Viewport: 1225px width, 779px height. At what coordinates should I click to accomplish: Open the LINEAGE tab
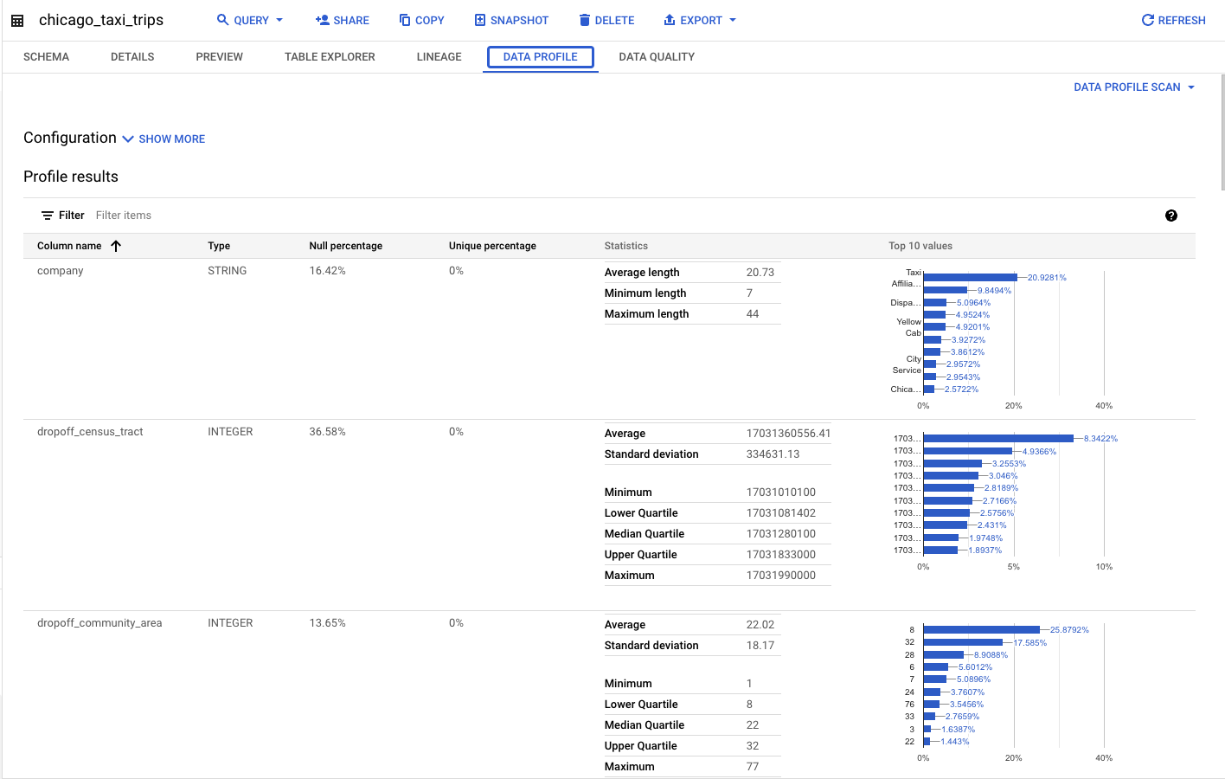point(439,56)
